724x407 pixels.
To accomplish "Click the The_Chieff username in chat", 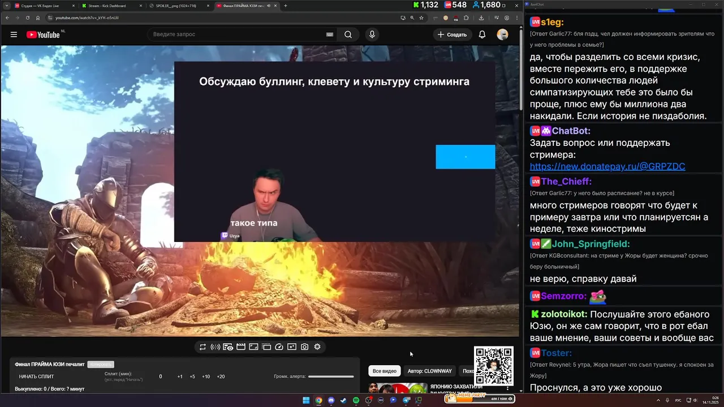I will tap(566, 181).
